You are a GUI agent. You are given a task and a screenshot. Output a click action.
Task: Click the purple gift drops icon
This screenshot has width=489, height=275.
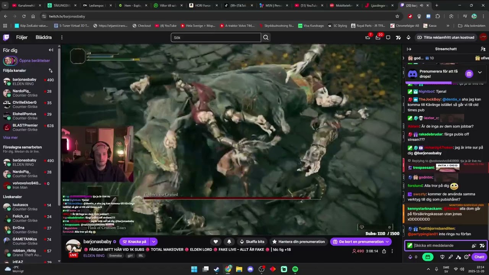click(x=469, y=74)
